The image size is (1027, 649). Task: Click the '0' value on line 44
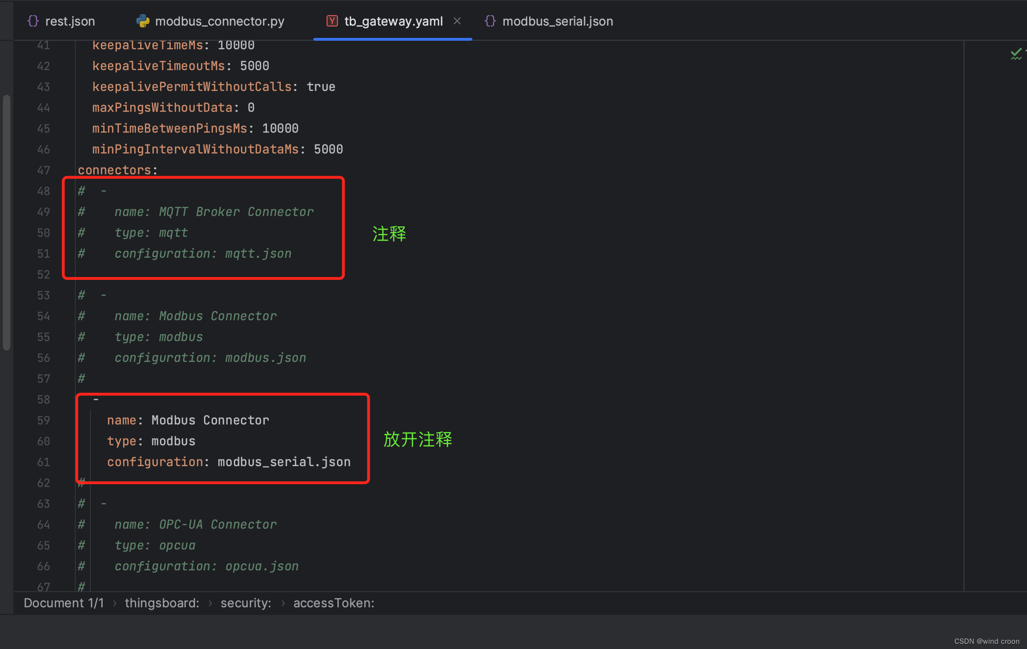coord(251,108)
